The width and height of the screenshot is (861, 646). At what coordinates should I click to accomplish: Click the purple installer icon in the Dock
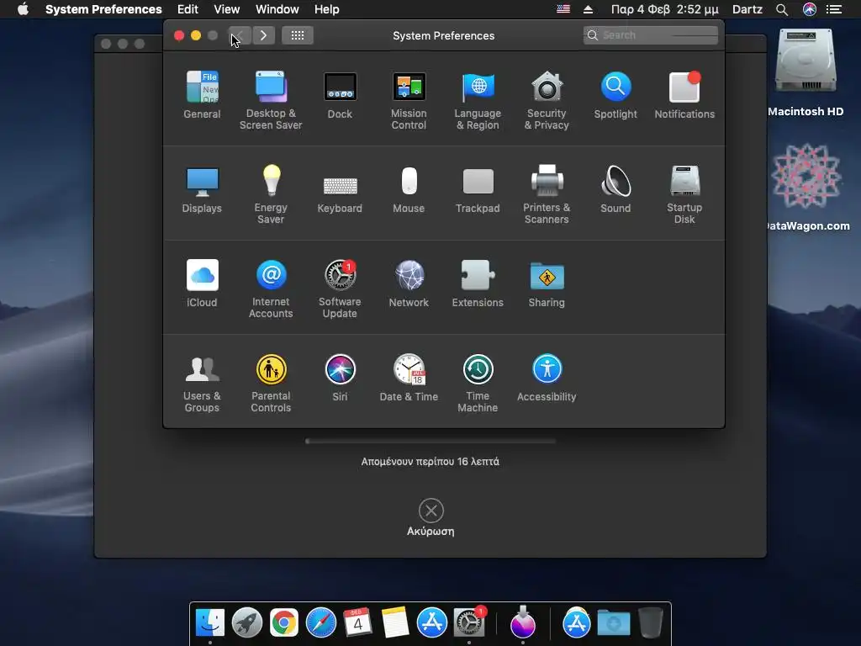click(523, 623)
